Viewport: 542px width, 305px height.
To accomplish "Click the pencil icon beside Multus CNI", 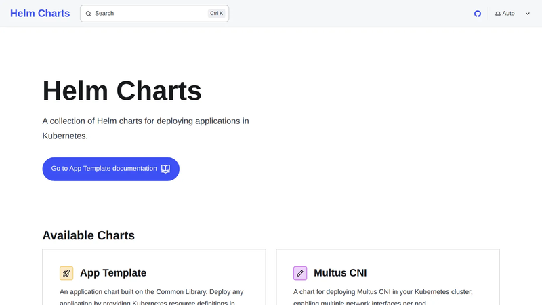I will tap(300, 273).
